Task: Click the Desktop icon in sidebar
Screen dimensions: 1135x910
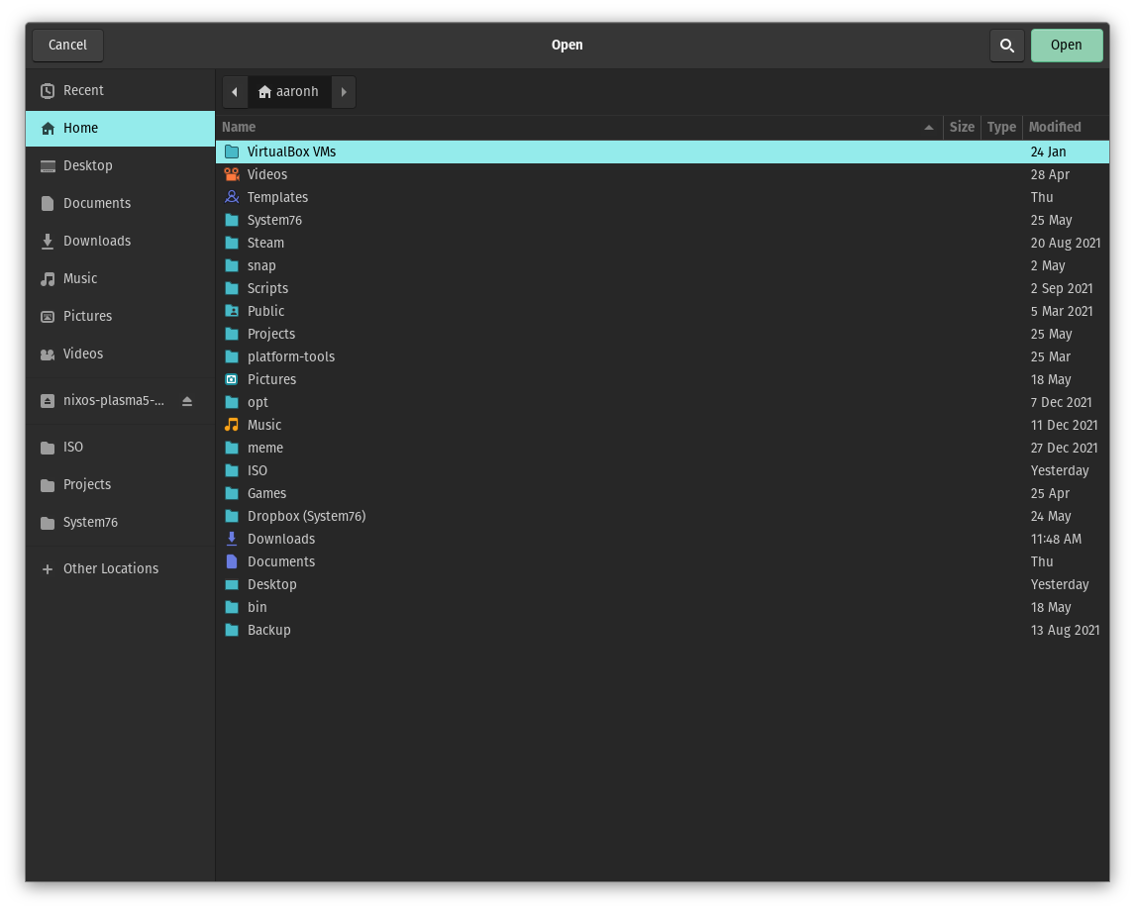Action: click(48, 165)
